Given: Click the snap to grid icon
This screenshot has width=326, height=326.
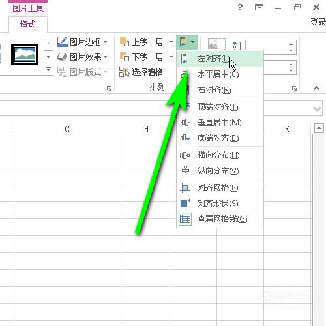Looking at the screenshot, I should [x=185, y=188].
